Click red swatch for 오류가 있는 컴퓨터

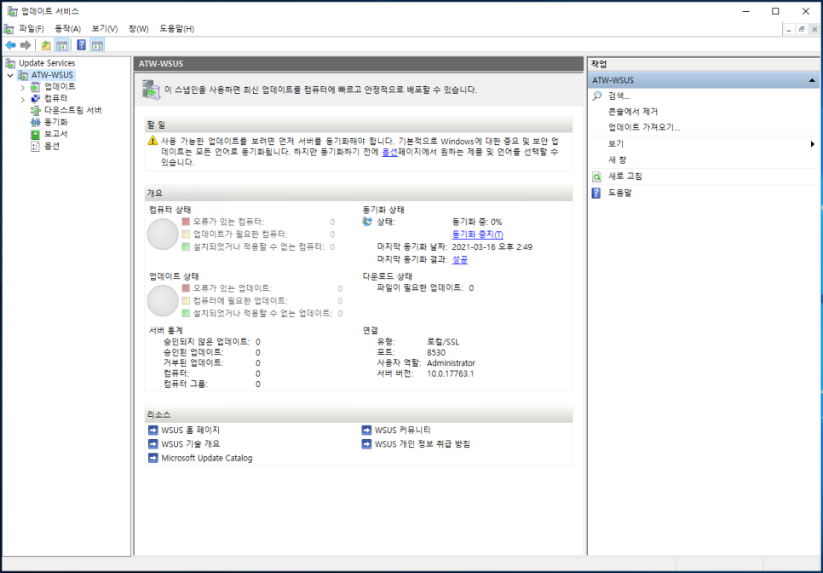pyautogui.click(x=186, y=222)
